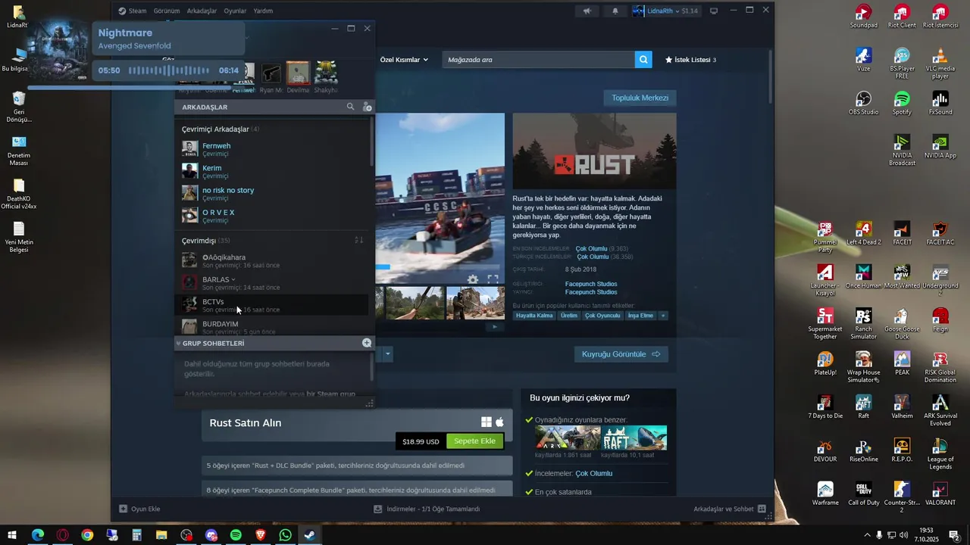Click Kuyruğu Görüntüle button

pyautogui.click(x=621, y=354)
